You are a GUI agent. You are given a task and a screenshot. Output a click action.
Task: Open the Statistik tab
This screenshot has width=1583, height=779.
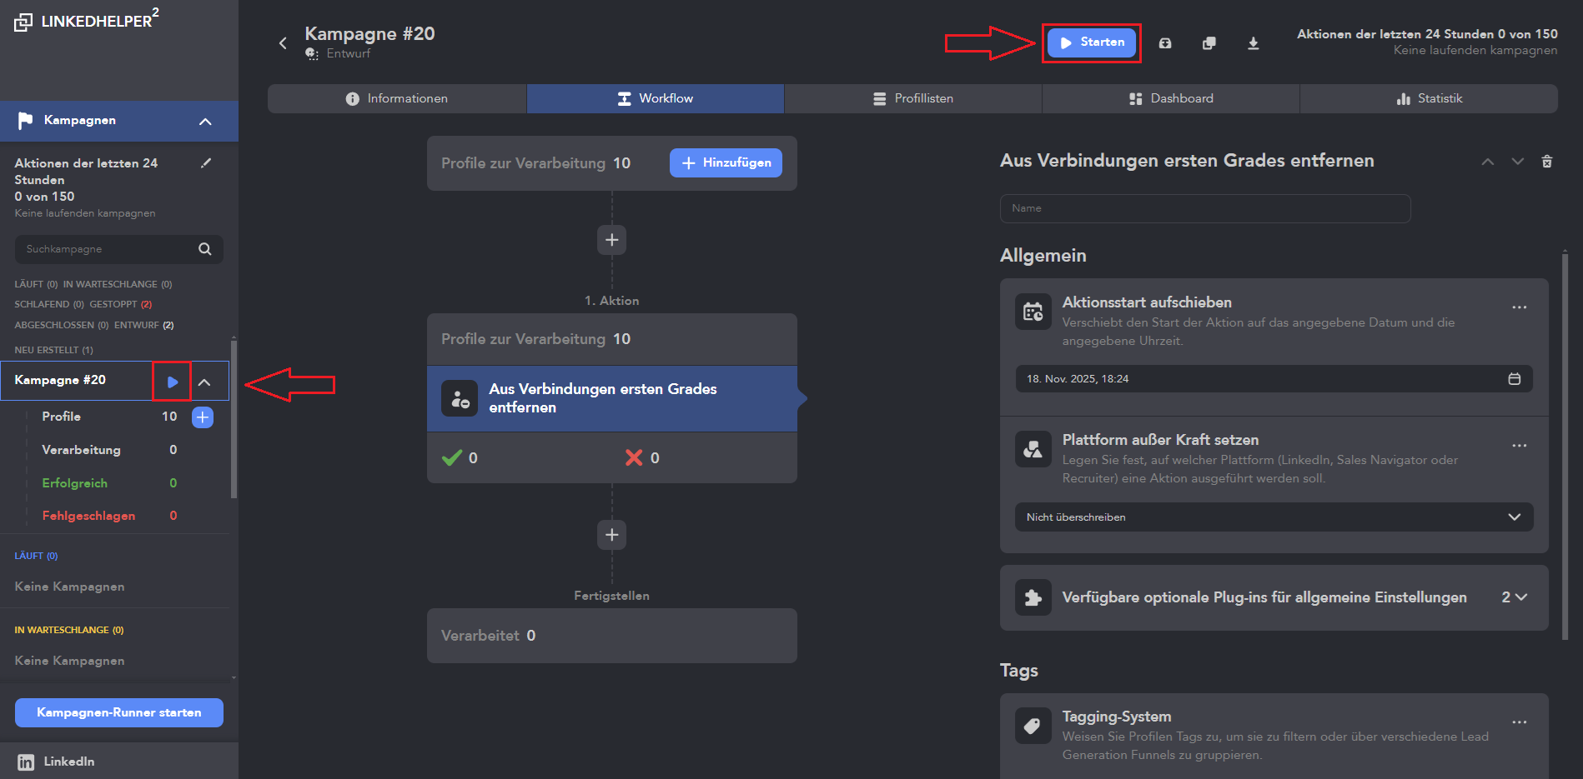pos(1428,98)
